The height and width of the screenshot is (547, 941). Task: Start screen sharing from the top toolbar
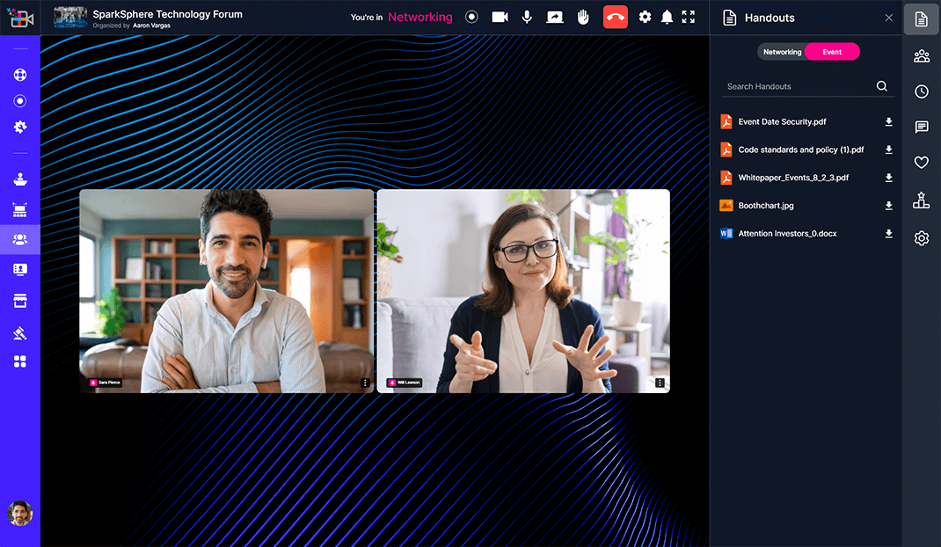point(554,17)
